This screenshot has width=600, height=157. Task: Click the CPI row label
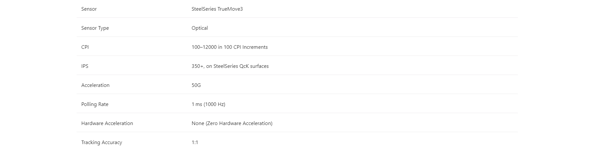tap(85, 47)
